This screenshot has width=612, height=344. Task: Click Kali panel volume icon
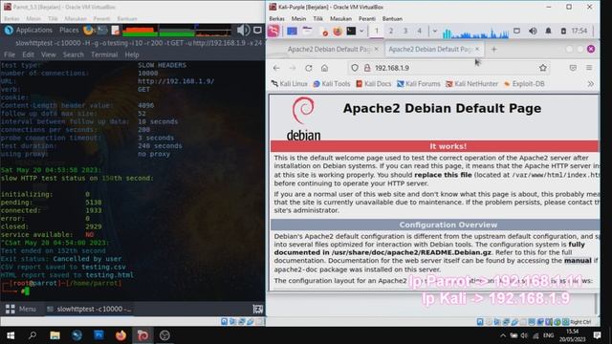pos(533,31)
